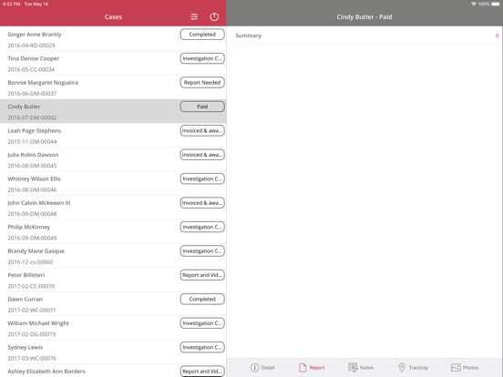Tap the Completed status for Ginger Anne Brantly
503x377 pixels.
pos(202,35)
